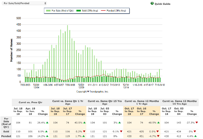The height and width of the screenshot is (139, 203).
Task: Click the 0% Pended change value
Action: 115,136
